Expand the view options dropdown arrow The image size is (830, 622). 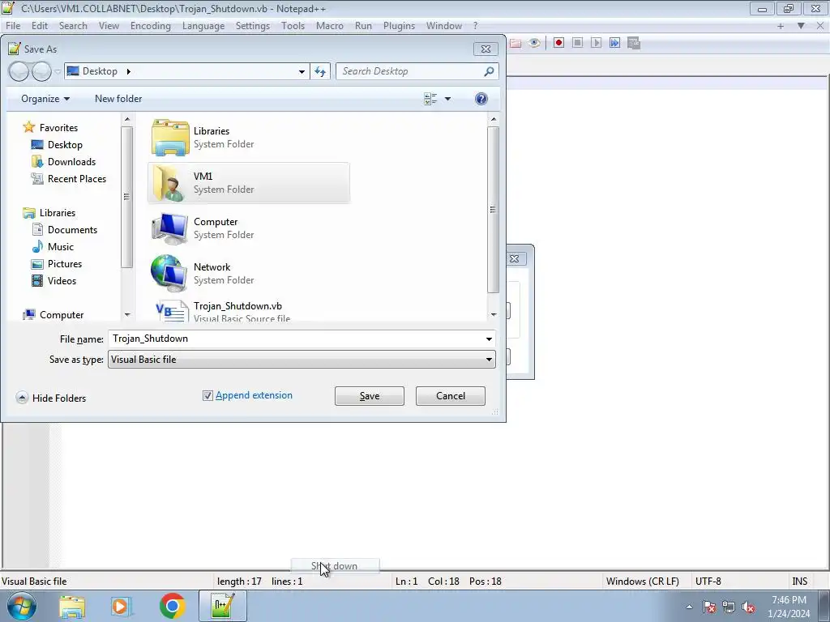447,99
